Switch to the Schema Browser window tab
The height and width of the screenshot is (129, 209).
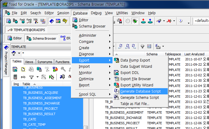click(41, 38)
